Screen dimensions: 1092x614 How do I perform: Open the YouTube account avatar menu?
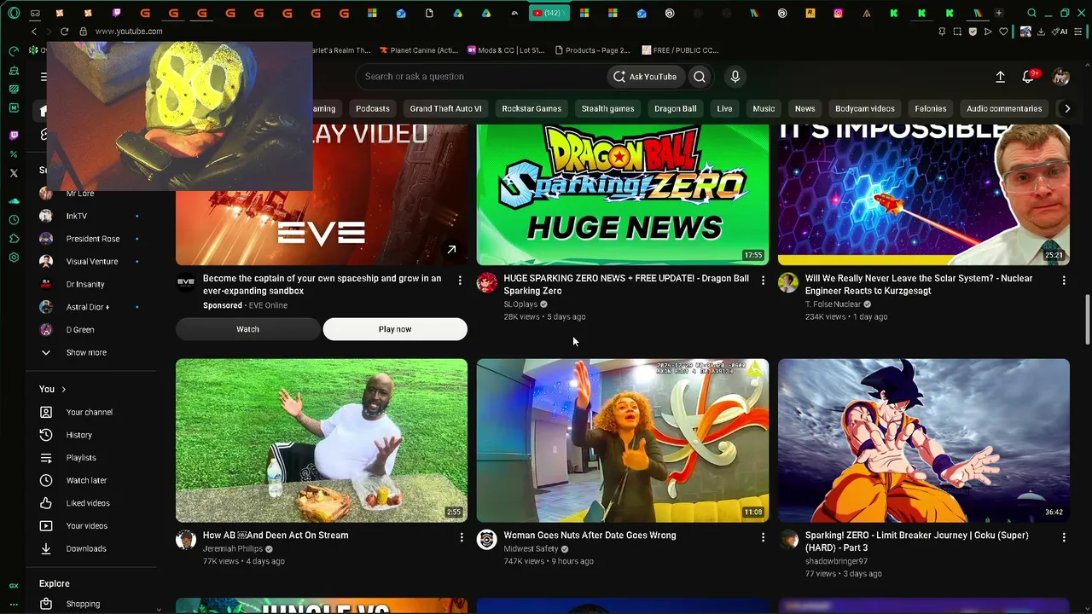pos(1060,77)
